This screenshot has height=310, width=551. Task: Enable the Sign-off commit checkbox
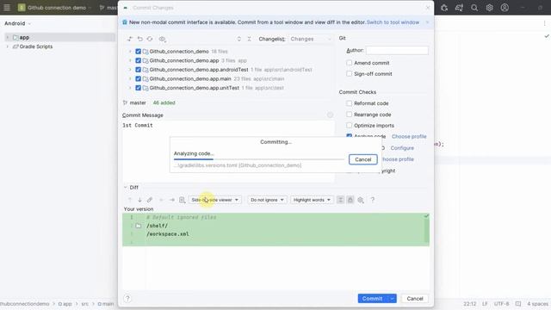pyautogui.click(x=349, y=74)
